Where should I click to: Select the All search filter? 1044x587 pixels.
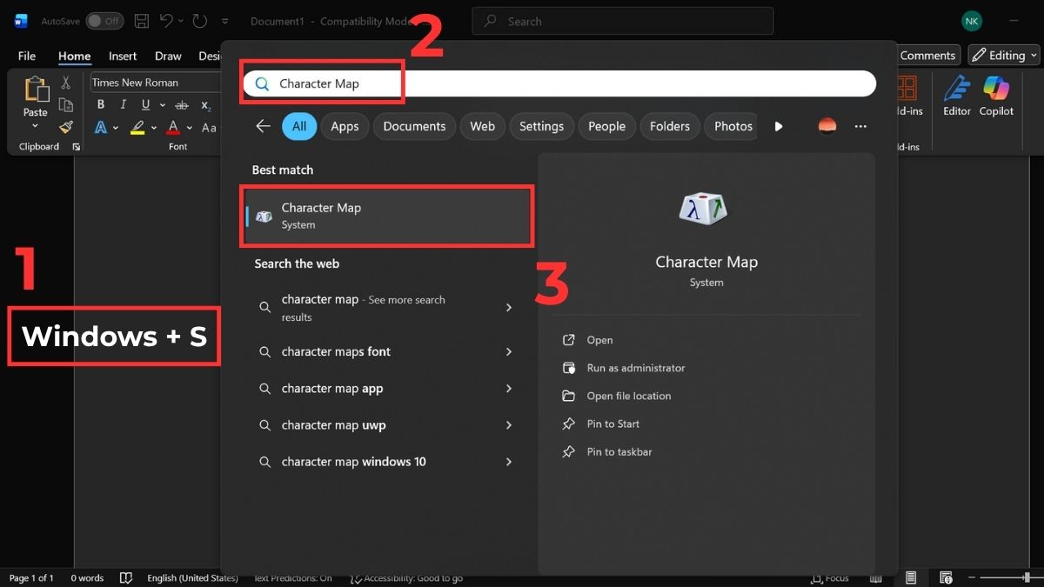pyautogui.click(x=299, y=126)
